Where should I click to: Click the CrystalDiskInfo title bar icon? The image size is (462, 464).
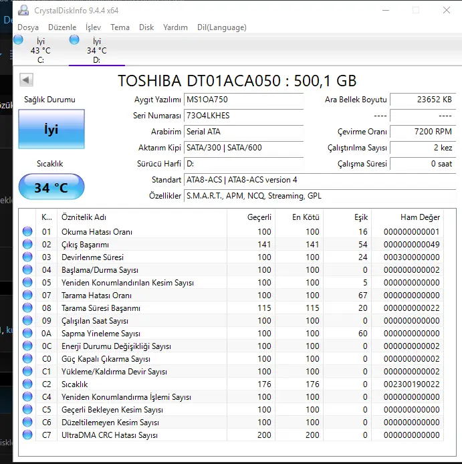23,10
